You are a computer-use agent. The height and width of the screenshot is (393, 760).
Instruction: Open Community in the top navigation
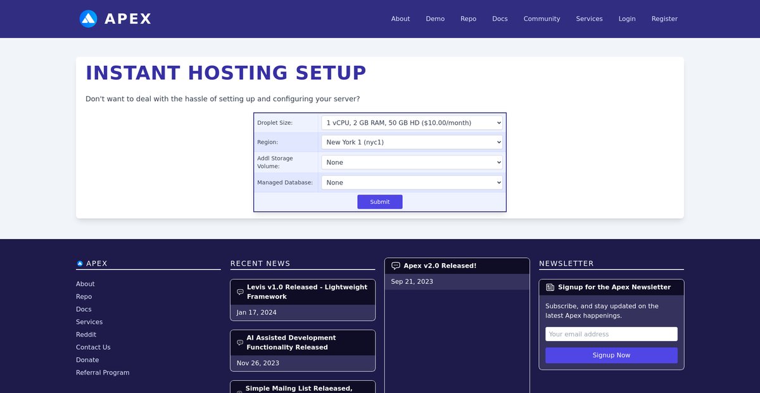(541, 19)
